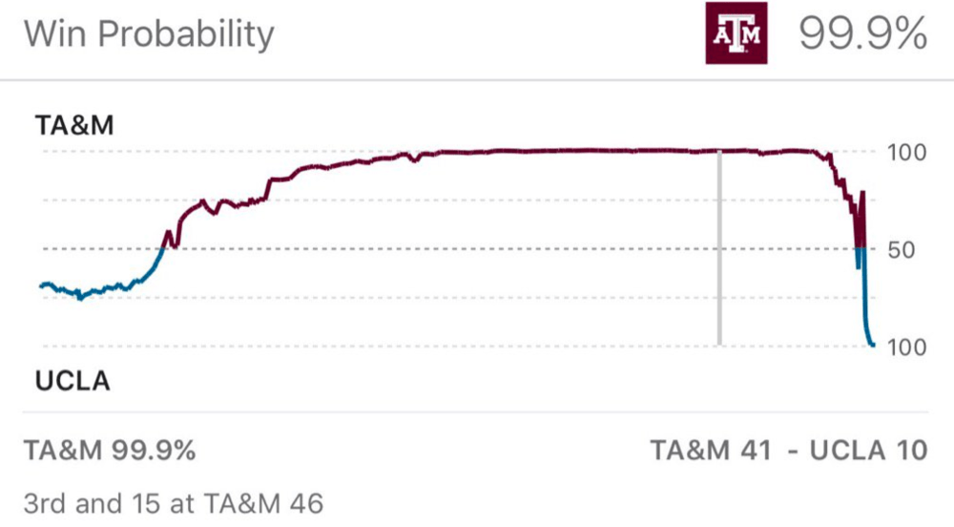
Task: Click the 50 axis label
Action: 904,250
